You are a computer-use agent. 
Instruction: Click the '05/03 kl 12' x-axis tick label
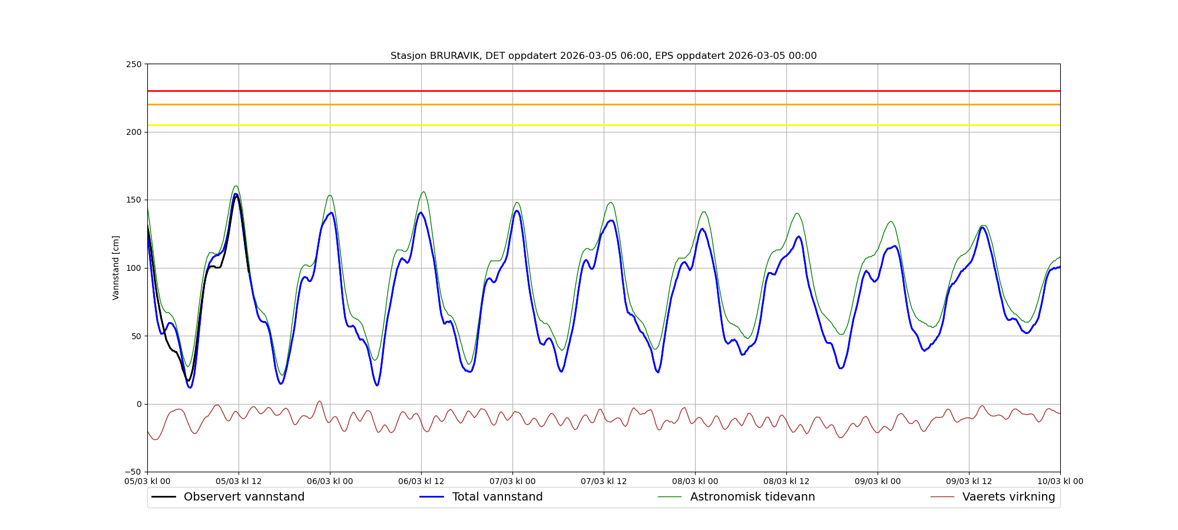pyautogui.click(x=239, y=482)
